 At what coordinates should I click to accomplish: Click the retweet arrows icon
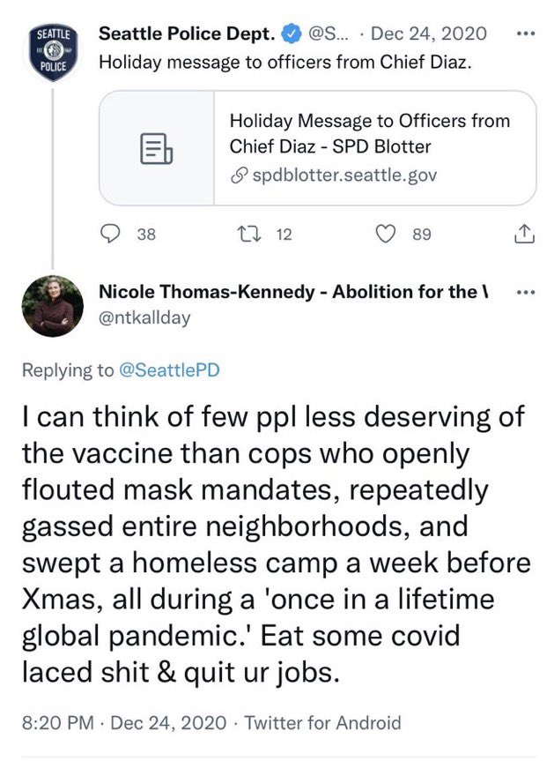250,235
